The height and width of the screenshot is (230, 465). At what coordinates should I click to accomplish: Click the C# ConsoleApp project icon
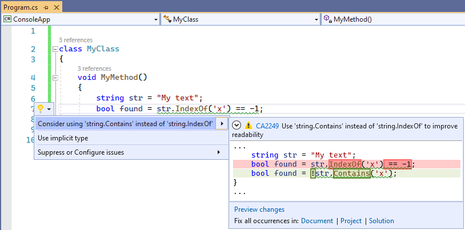7,19
